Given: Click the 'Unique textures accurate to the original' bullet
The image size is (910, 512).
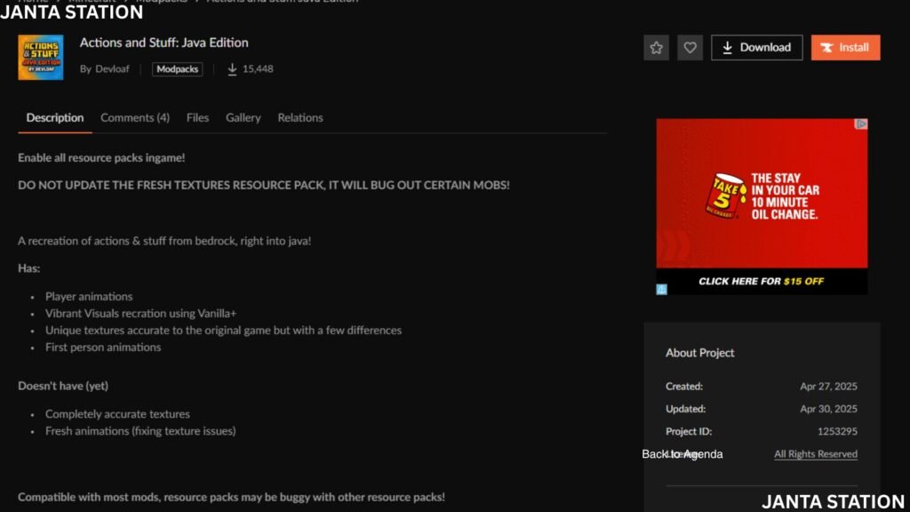Looking at the screenshot, I should [x=223, y=331].
